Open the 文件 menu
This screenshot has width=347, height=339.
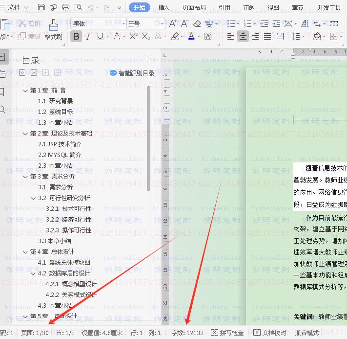tap(14, 7)
